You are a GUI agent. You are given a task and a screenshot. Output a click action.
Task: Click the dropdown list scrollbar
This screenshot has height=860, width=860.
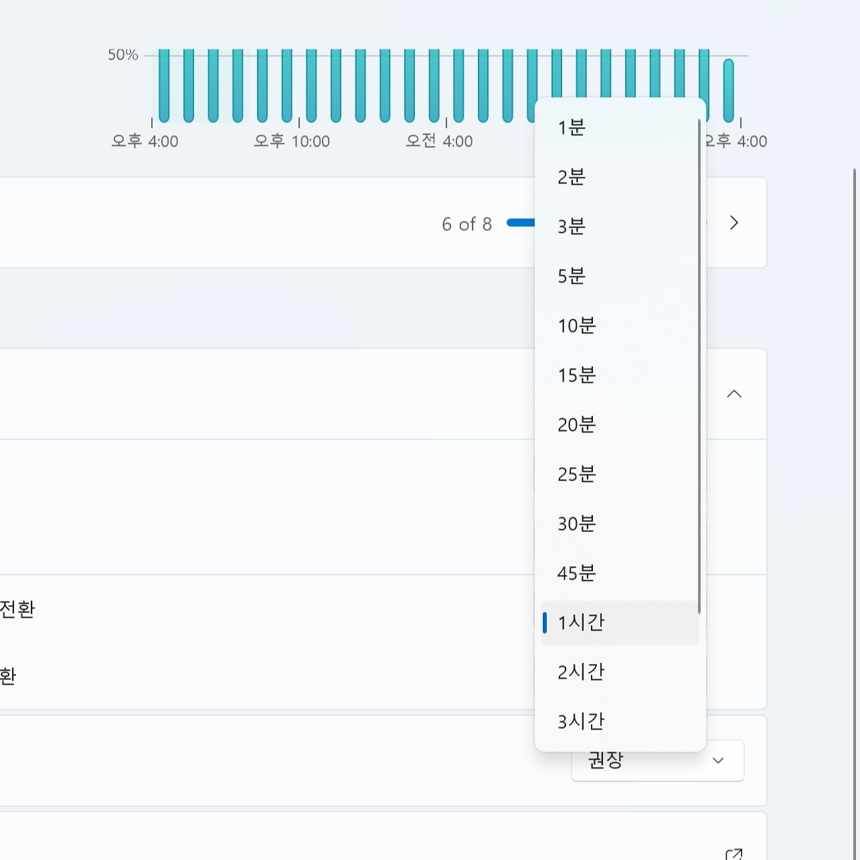[699, 366]
